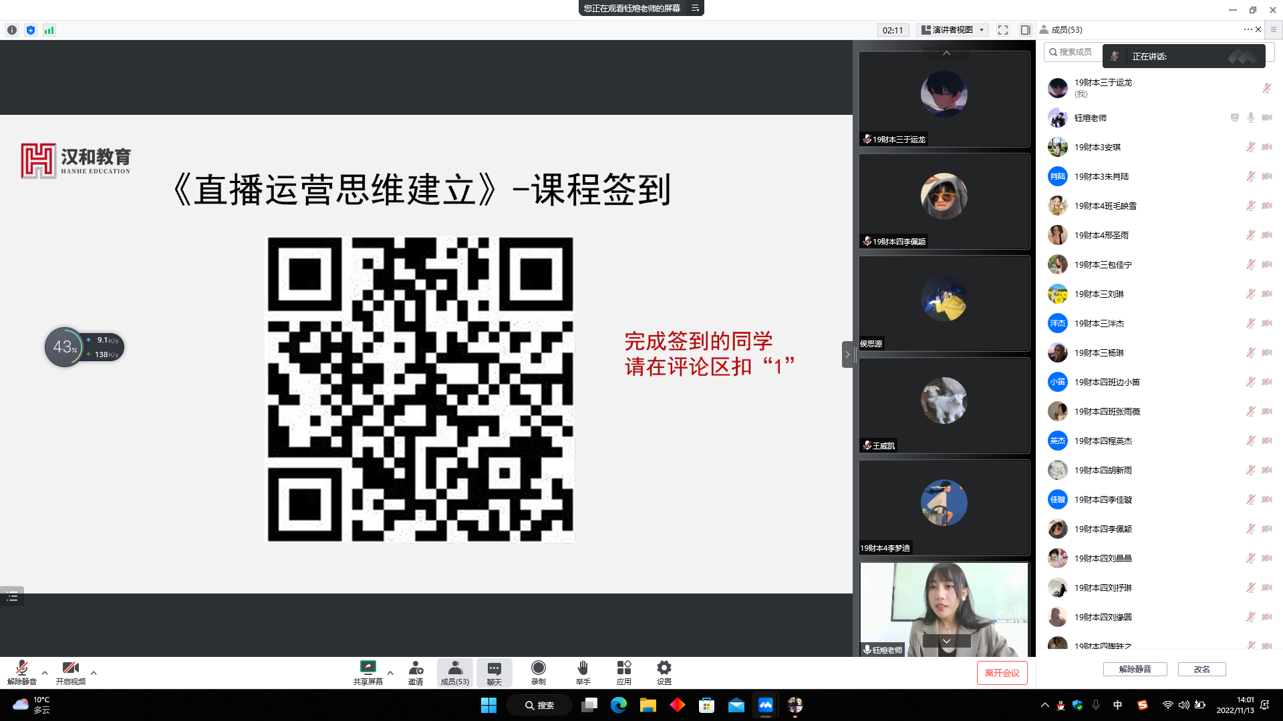Click the 改名 rename button
This screenshot has height=721, width=1283.
[x=1201, y=669]
